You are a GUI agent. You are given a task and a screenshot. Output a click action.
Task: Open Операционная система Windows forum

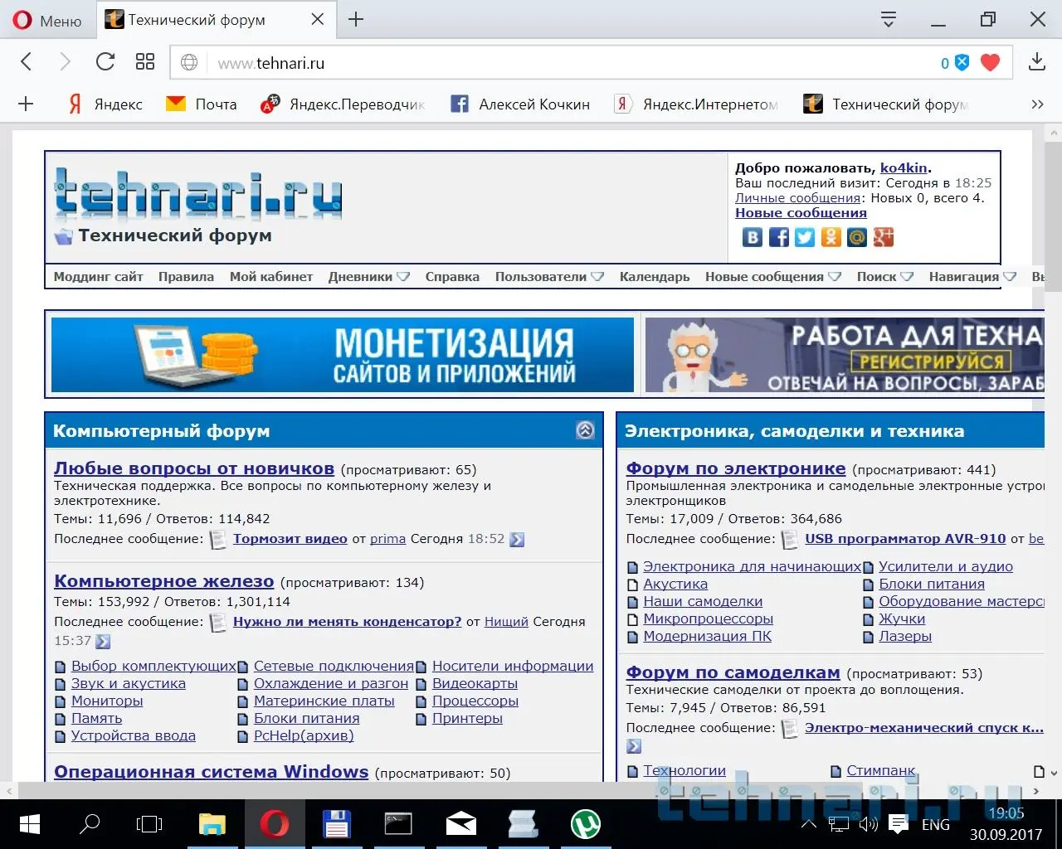[211, 772]
